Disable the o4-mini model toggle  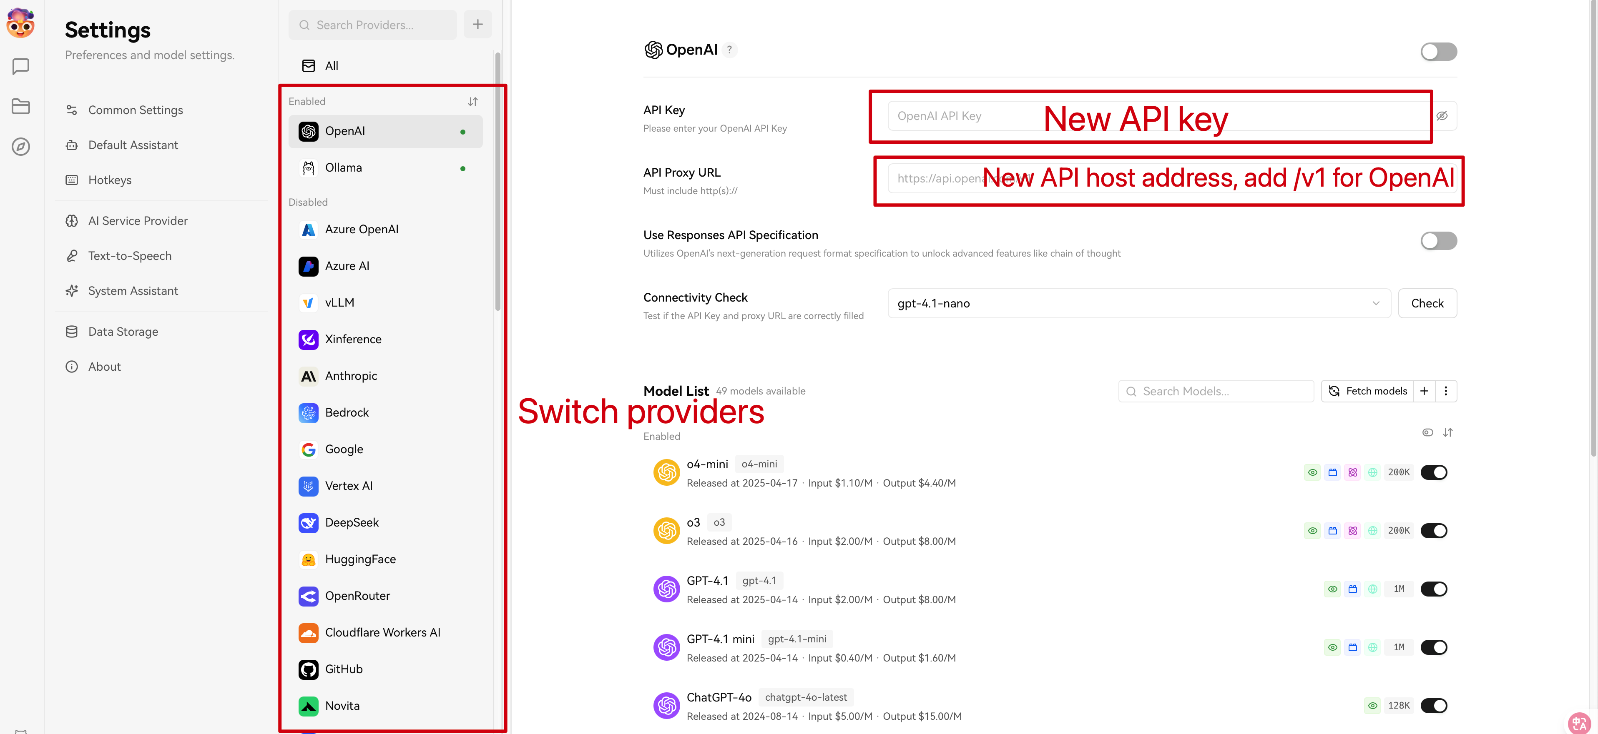tap(1434, 472)
